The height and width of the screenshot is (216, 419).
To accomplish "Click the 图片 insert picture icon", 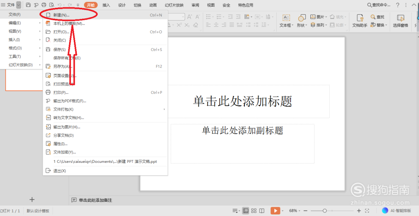I will pyautogui.click(x=313, y=17).
